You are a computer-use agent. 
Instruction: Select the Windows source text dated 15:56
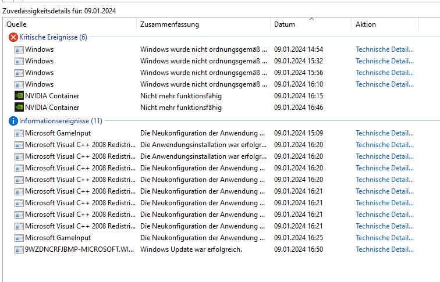click(40, 73)
